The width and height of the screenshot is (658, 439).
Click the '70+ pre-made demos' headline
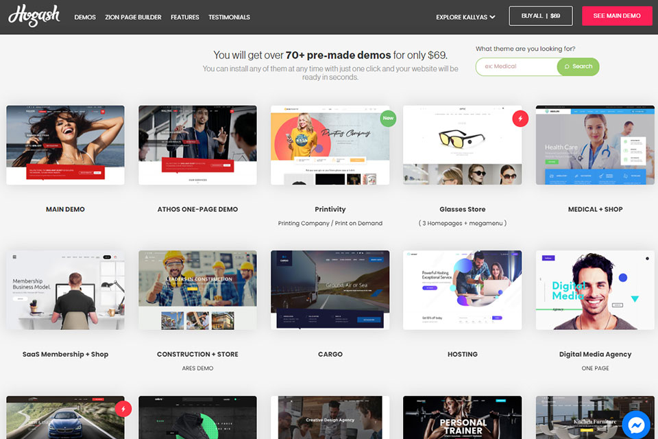tap(338, 55)
